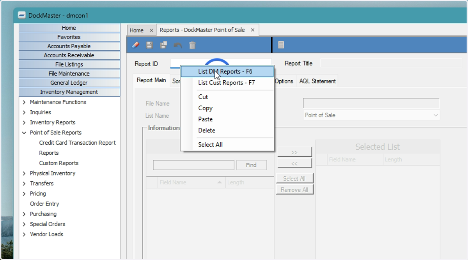Open the Favorites sidebar section
Viewport: 468px width, 260px height.
coord(69,37)
